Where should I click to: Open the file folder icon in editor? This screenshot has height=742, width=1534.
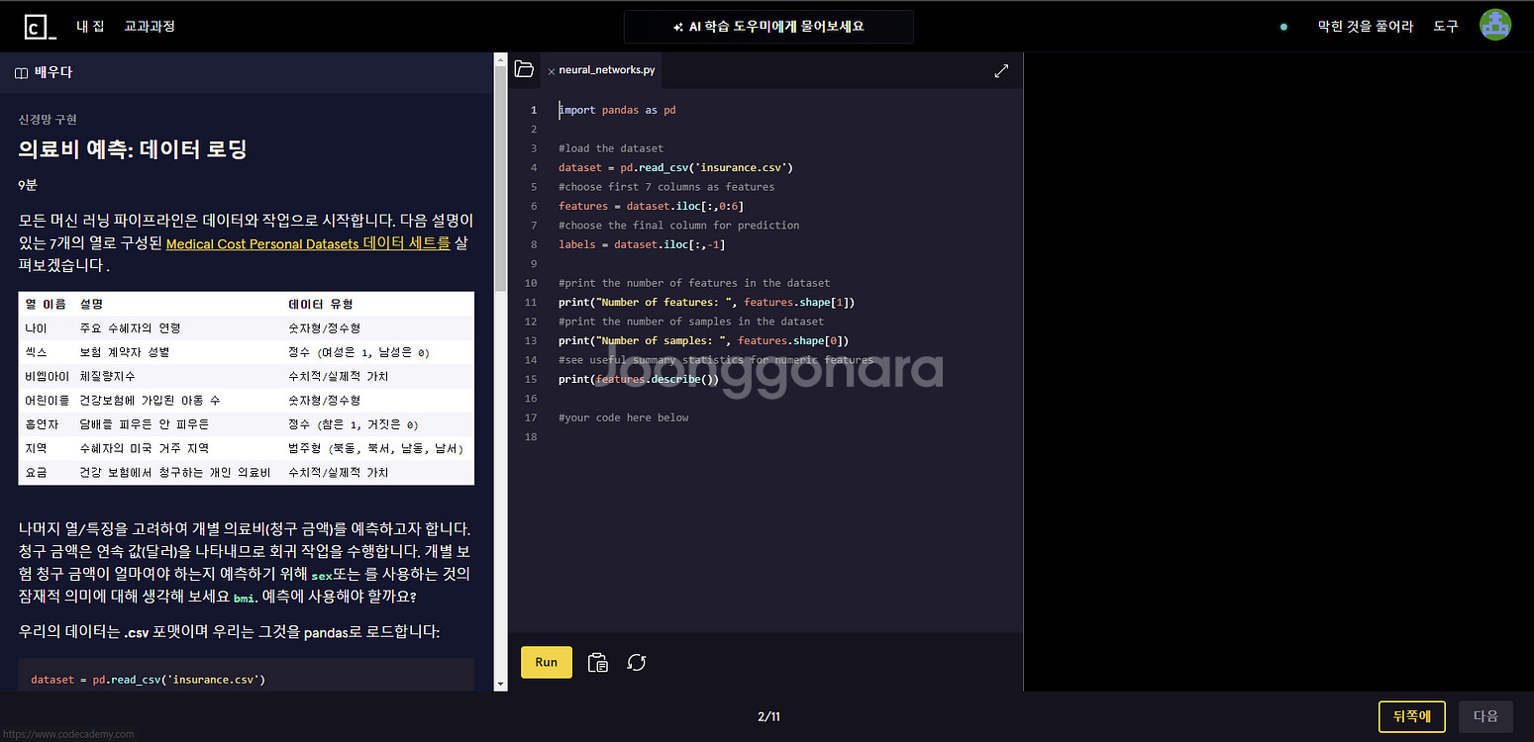[524, 69]
